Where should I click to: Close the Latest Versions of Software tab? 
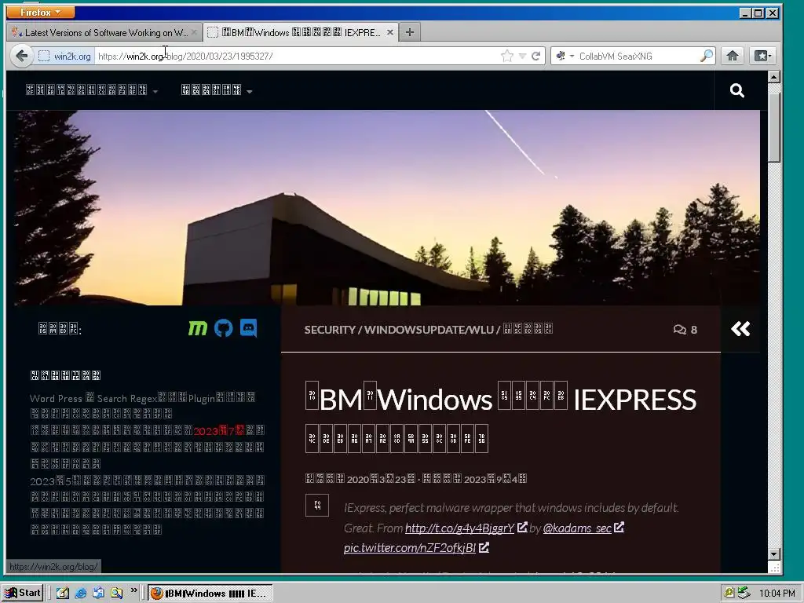click(x=194, y=32)
